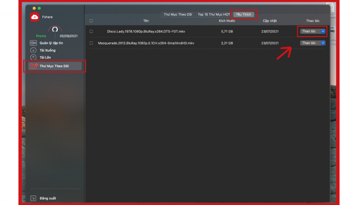Check the Disco.Lady.1978 file checkbox

(x=91, y=31)
